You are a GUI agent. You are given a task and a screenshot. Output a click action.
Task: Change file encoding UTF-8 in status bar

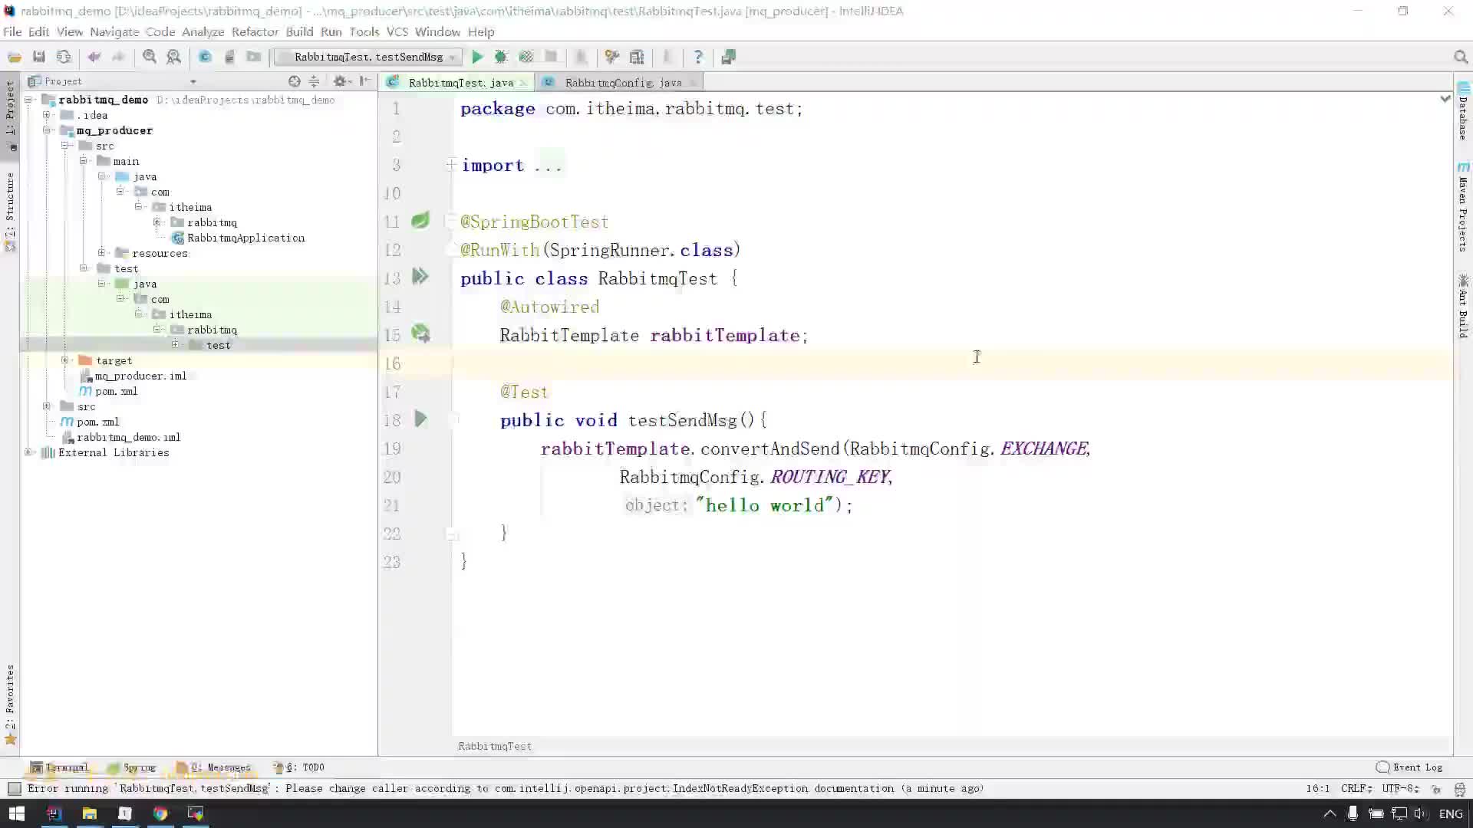pyautogui.click(x=1400, y=788)
